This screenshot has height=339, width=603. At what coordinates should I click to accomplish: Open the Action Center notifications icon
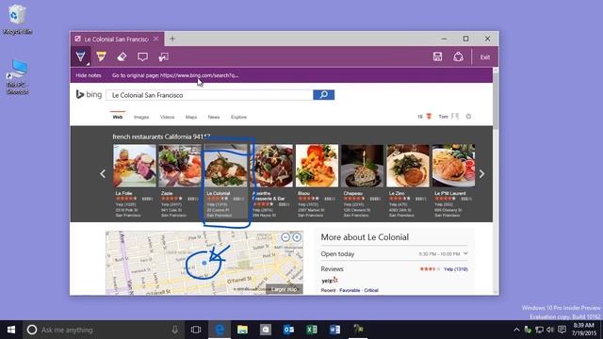[562, 330]
